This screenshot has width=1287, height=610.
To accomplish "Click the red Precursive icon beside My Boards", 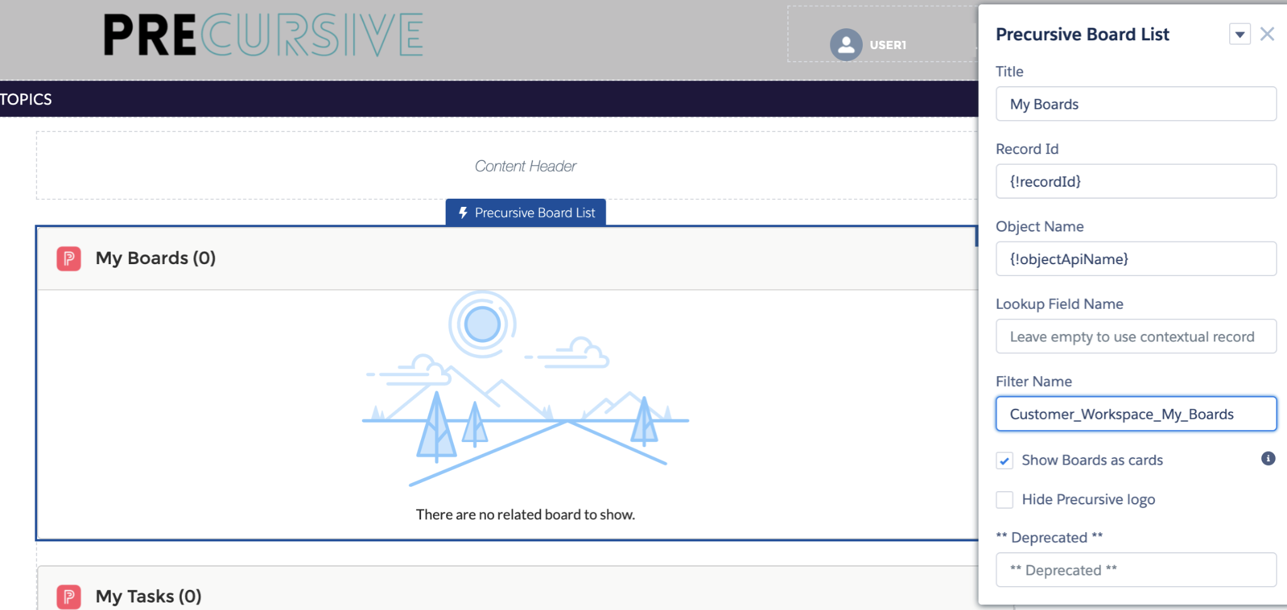I will [x=69, y=258].
